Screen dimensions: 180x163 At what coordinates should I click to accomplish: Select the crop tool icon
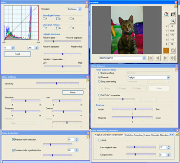coord(173,14)
